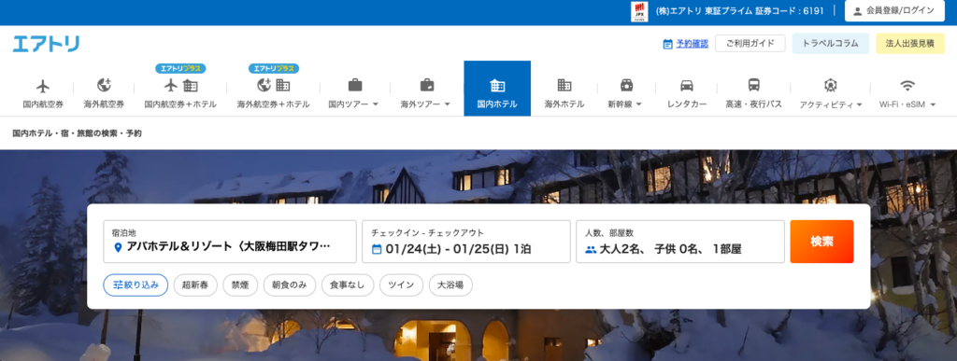The width and height of the screenshot is (957, 361).
Task: Select the 海外ホテル building icon
Action: click(564, 85)
